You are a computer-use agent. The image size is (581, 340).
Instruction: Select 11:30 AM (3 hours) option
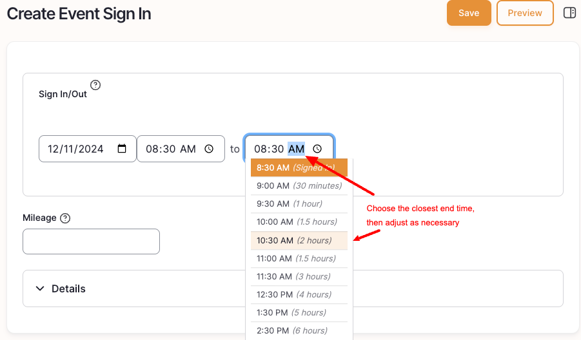299,277
